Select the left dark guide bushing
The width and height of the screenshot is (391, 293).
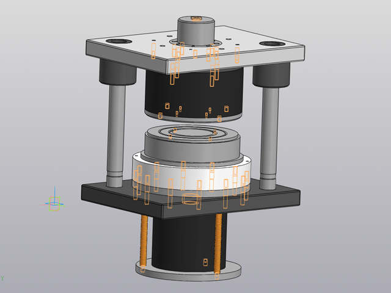(x=118, y=72)
